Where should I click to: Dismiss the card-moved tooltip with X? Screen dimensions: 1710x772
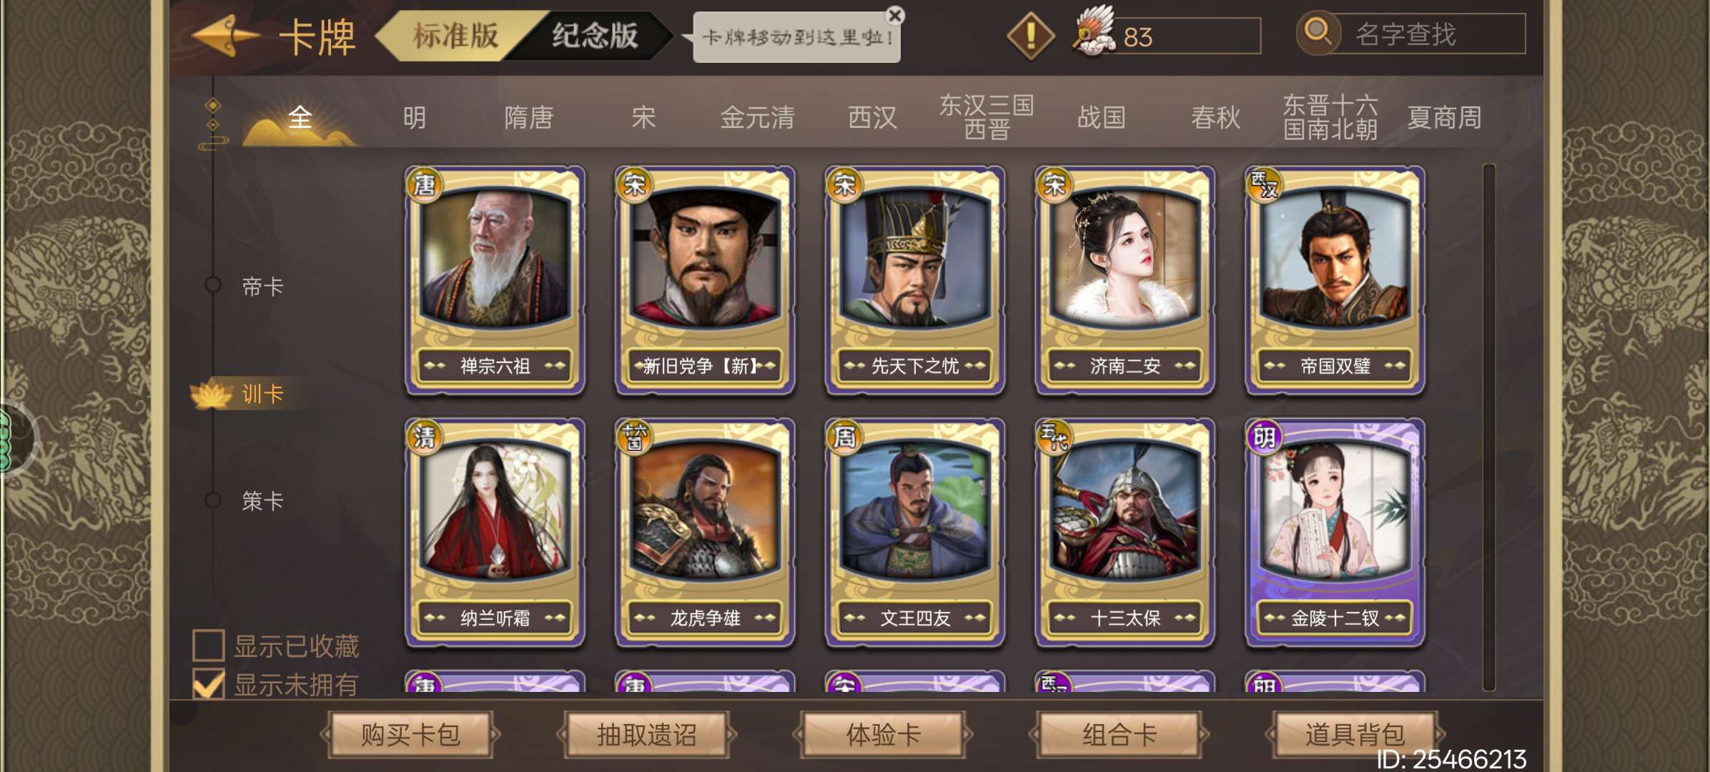coord(894,15)
